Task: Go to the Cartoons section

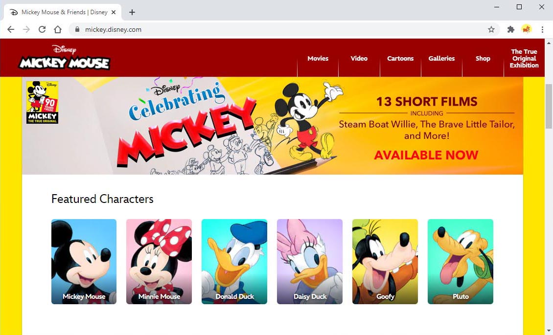Action: pos(400,59)
